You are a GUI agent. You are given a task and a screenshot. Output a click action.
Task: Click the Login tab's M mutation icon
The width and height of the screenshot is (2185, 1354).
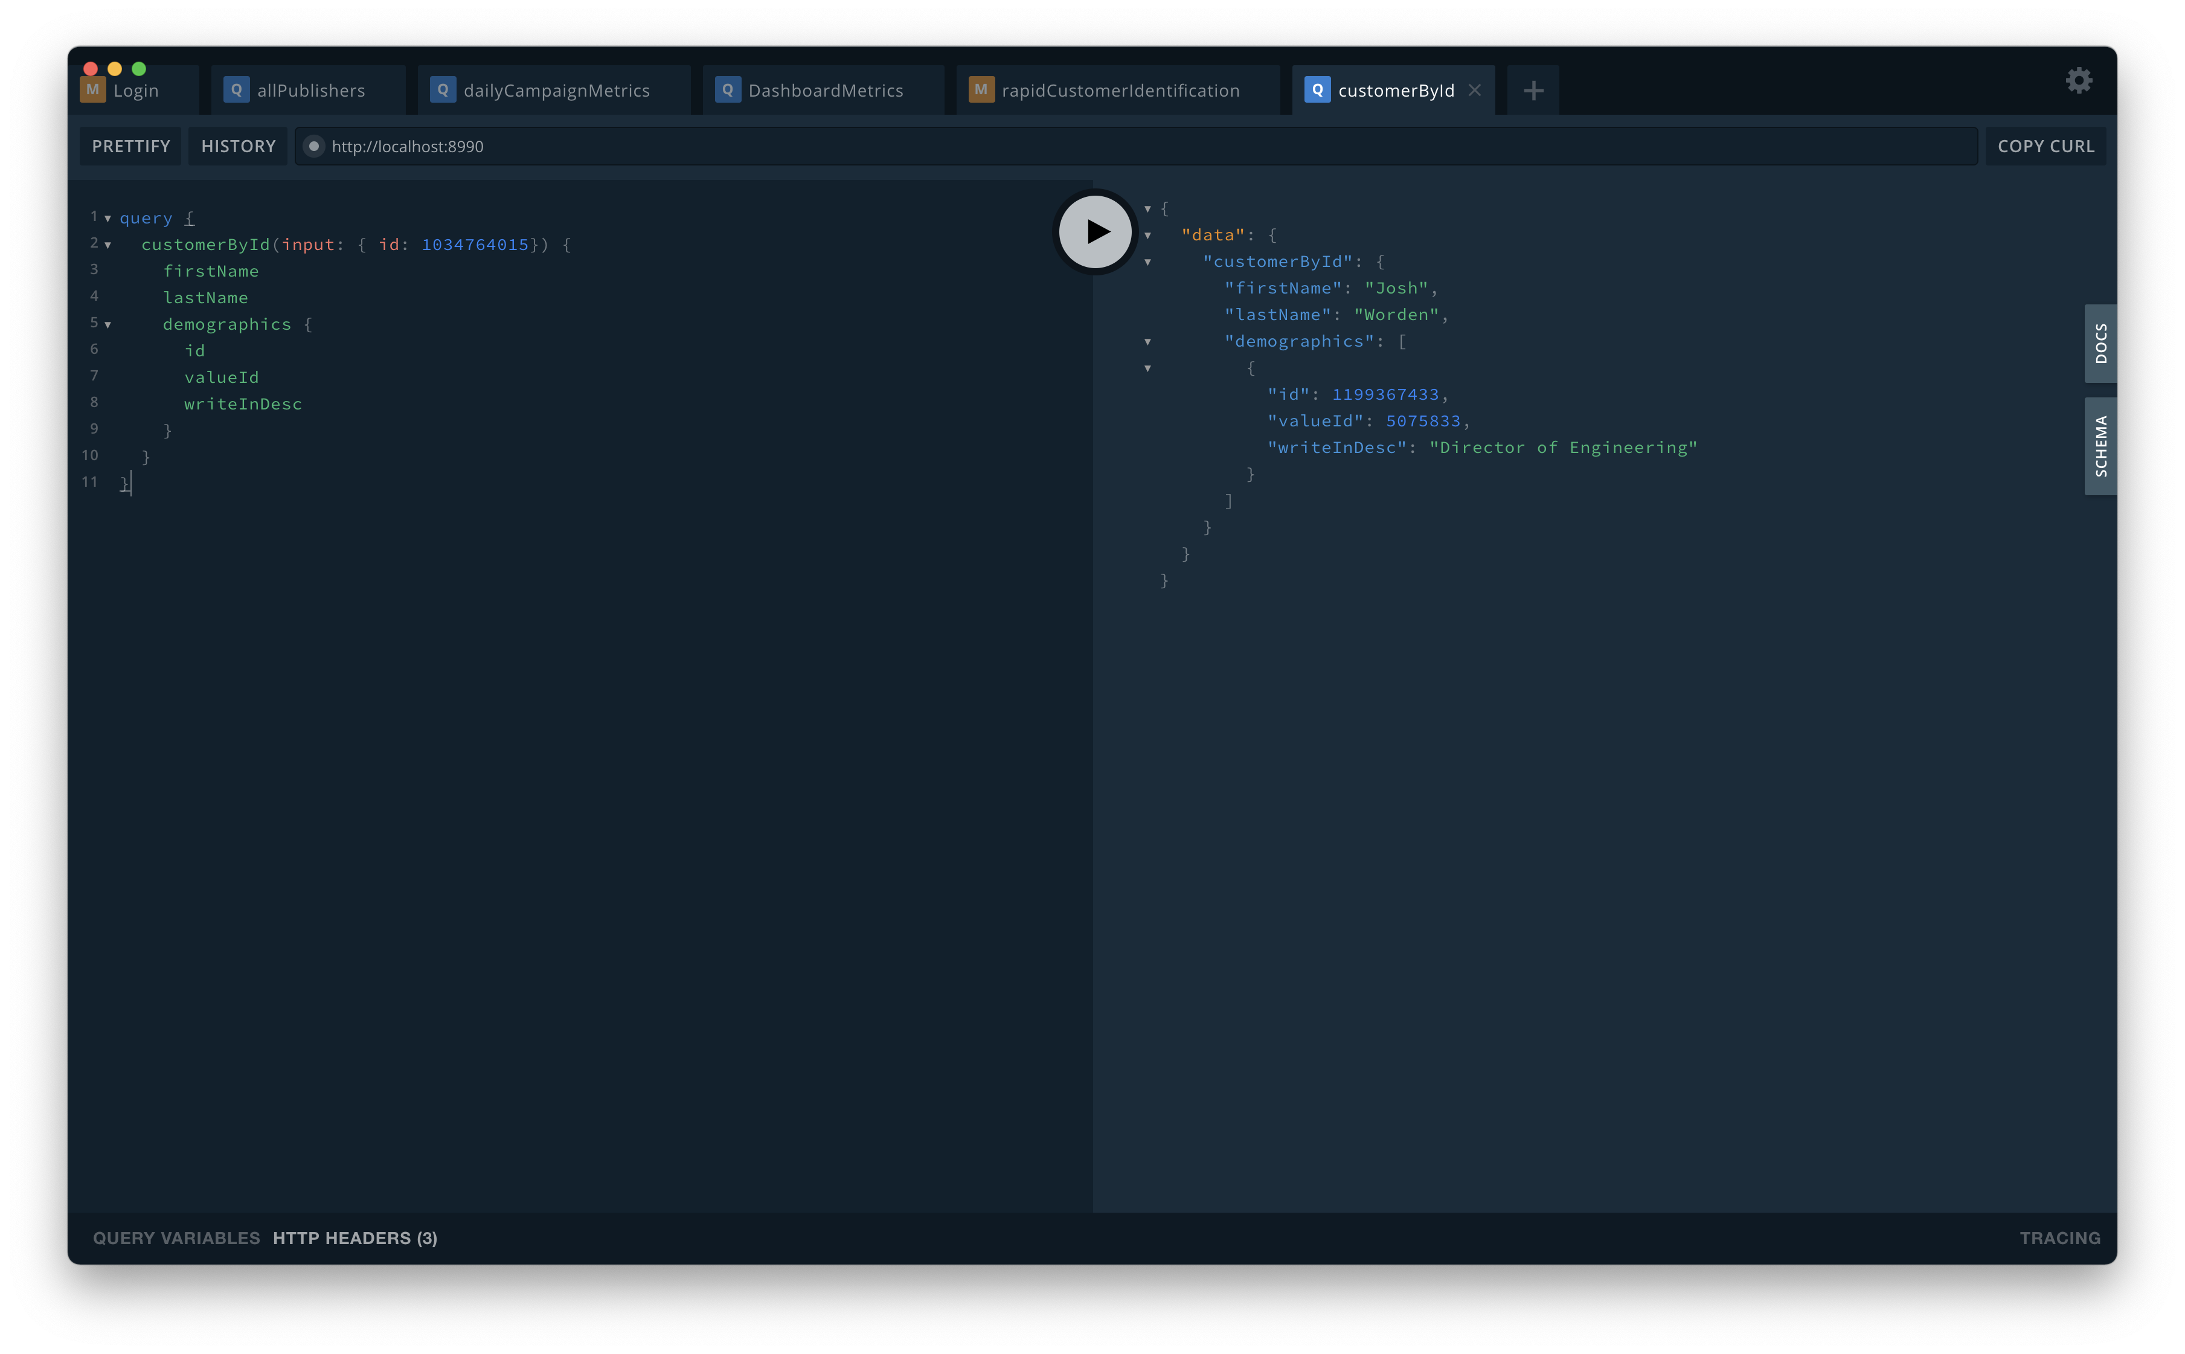click(92, 91)
